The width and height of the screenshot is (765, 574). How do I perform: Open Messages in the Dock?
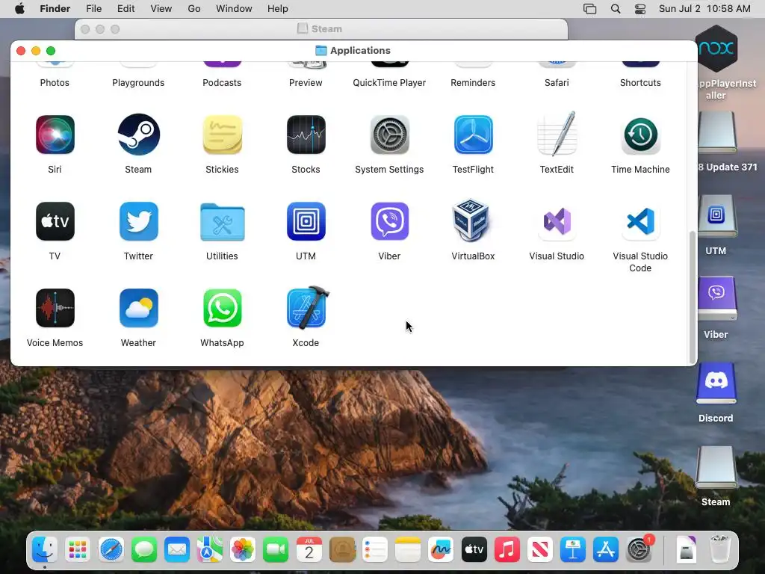tap(144, 549)
